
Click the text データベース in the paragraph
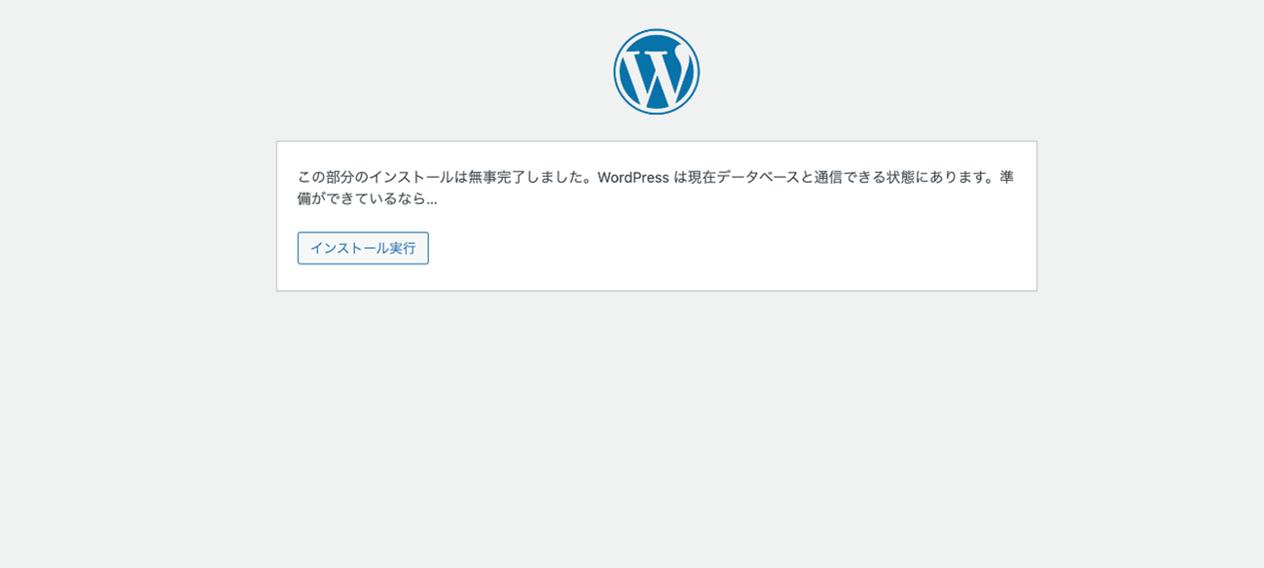point(758,177)
